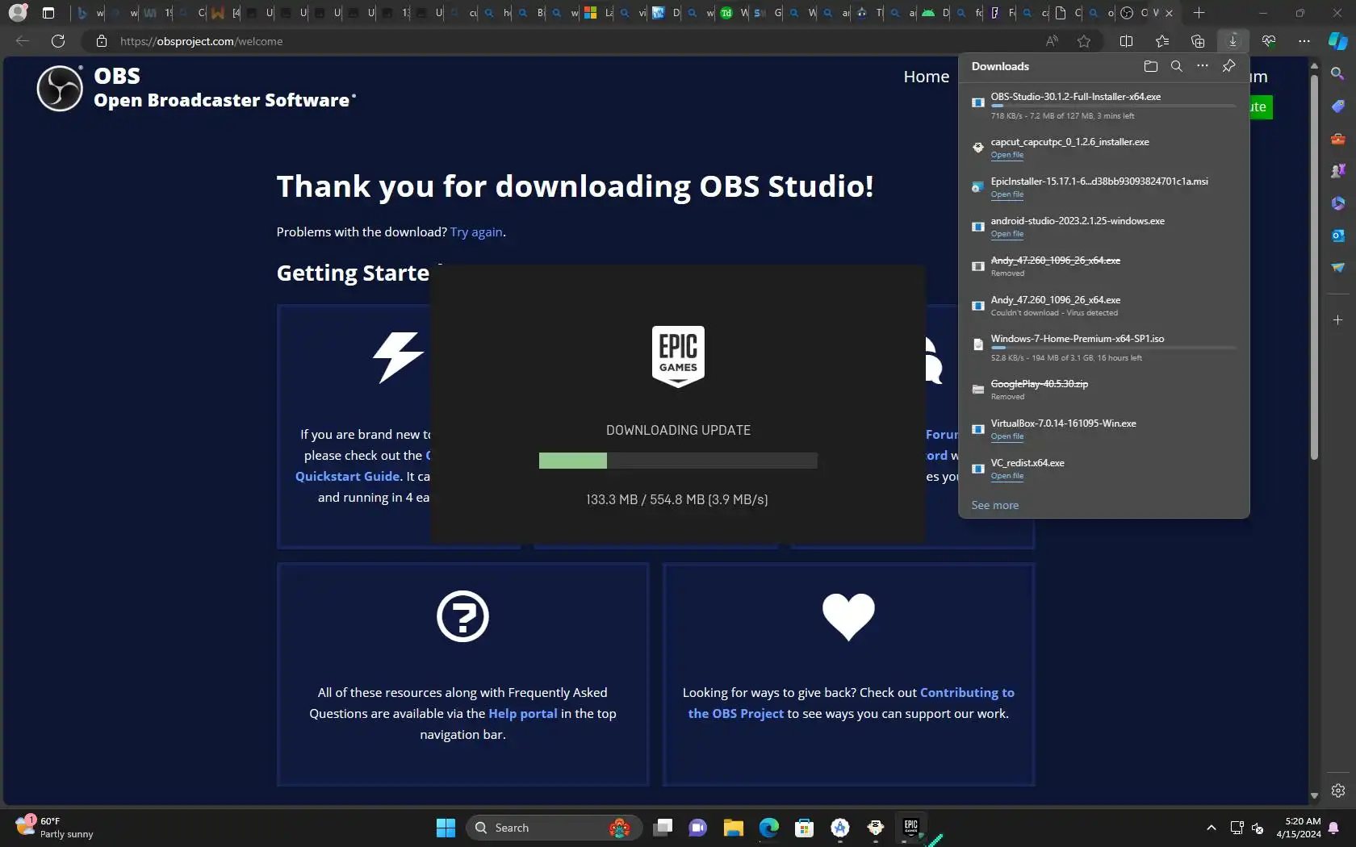The image size is (1356, 847).
Task: Open Edge Settings and more menu
Action: (1304, 41)
